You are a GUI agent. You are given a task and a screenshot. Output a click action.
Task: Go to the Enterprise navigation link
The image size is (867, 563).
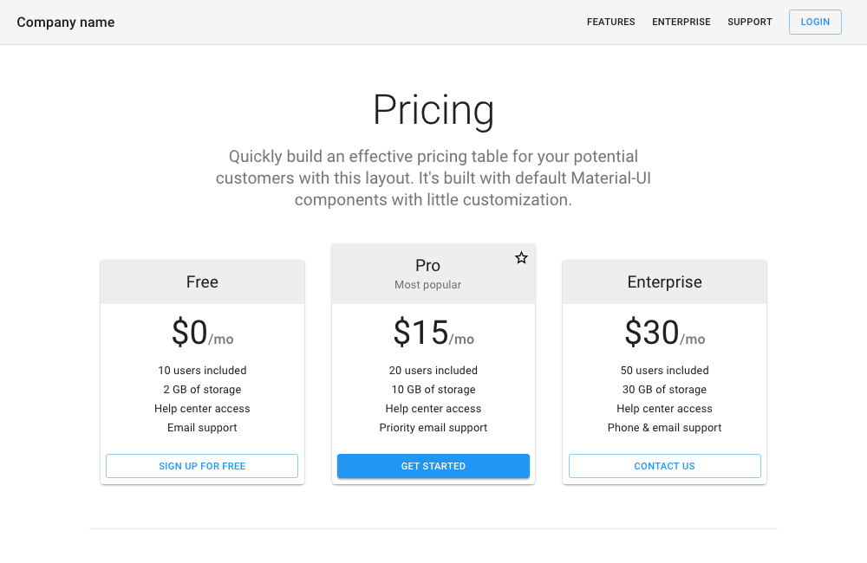coord(681,23)
